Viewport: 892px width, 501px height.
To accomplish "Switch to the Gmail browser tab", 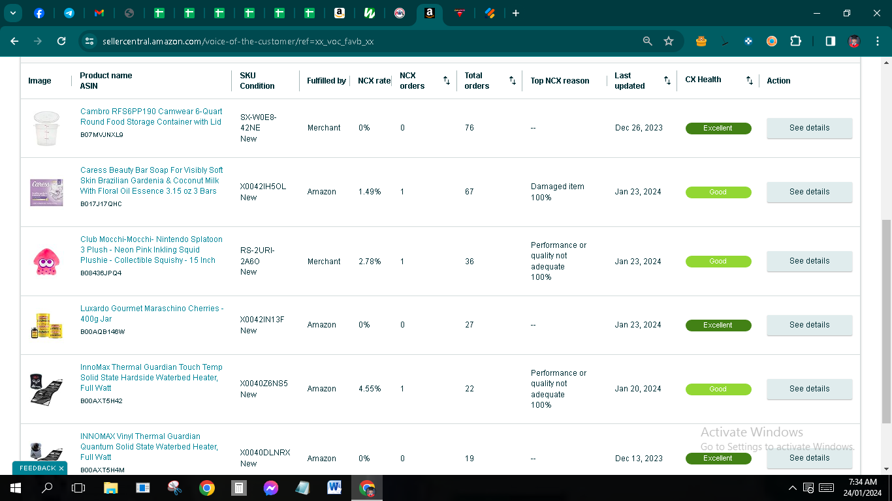I will point(99,13).
